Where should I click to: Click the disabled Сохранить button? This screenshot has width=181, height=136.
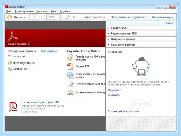click(141, 104)
